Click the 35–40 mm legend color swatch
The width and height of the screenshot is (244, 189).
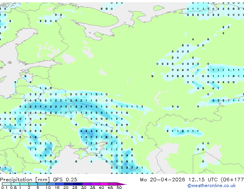(x=95, y=184)
